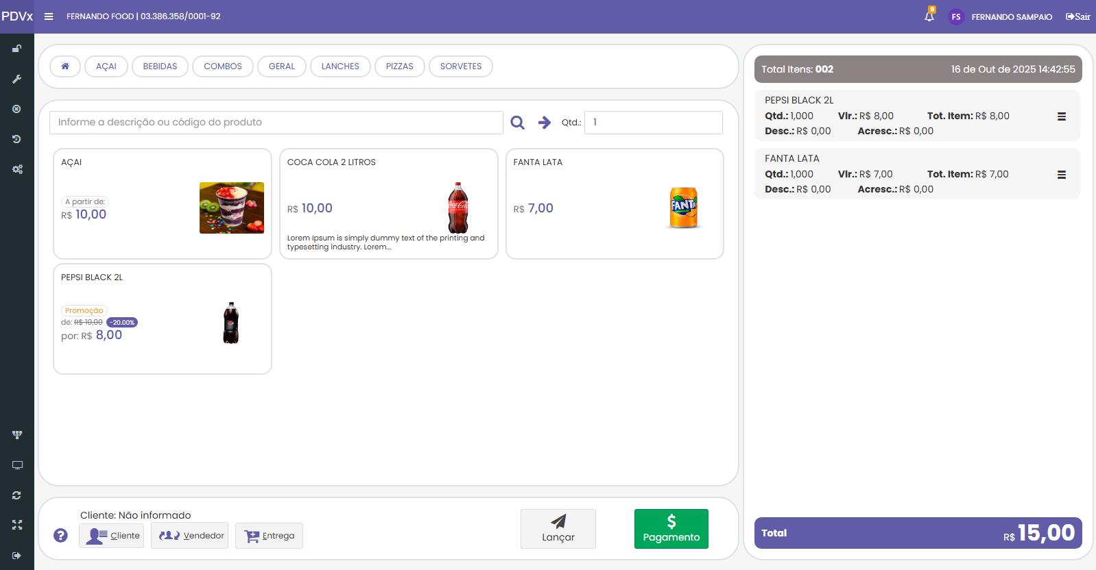Open the wrench tools sidebar icon
This screenshot has width=1096, height=570.
click(x=17, y=79)
